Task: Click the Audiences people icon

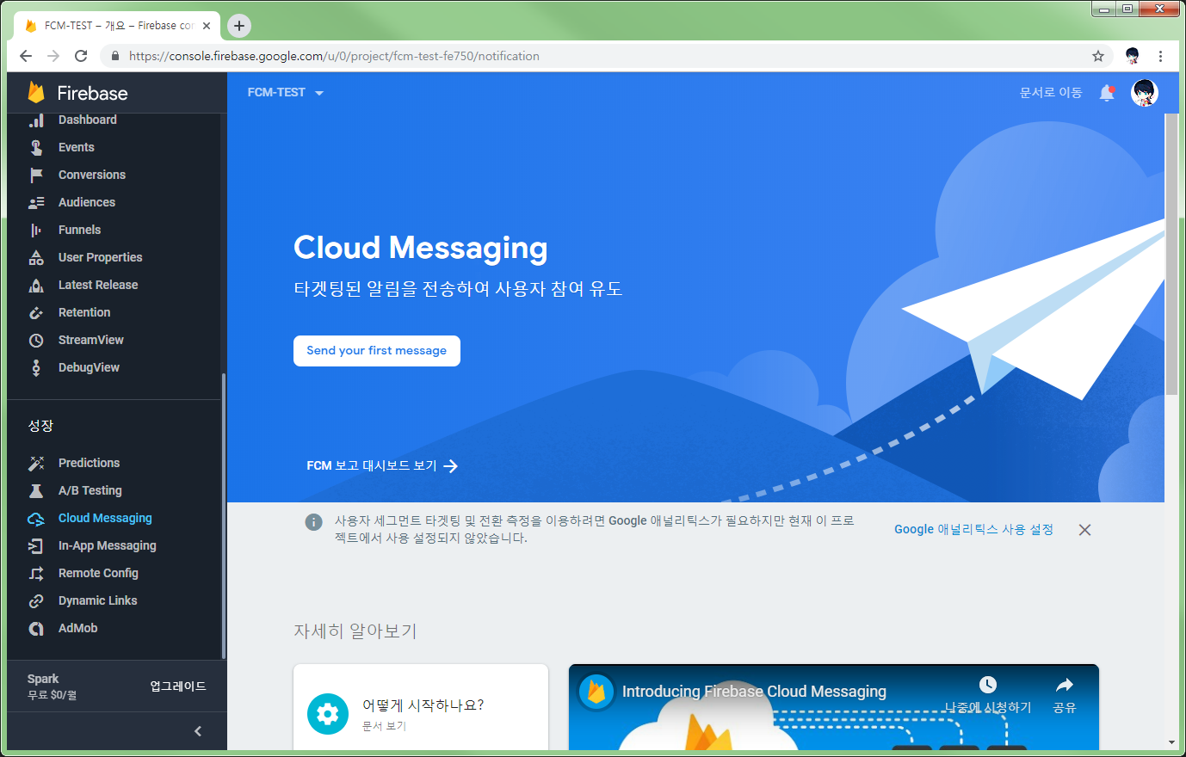Action: point(36,203)
